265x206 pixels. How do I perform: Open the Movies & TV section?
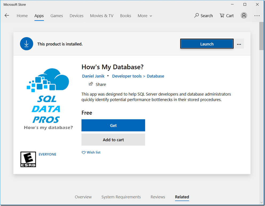coord(102,16)
